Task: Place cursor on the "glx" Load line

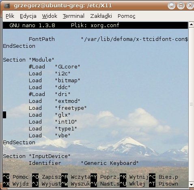Action: 50,115
